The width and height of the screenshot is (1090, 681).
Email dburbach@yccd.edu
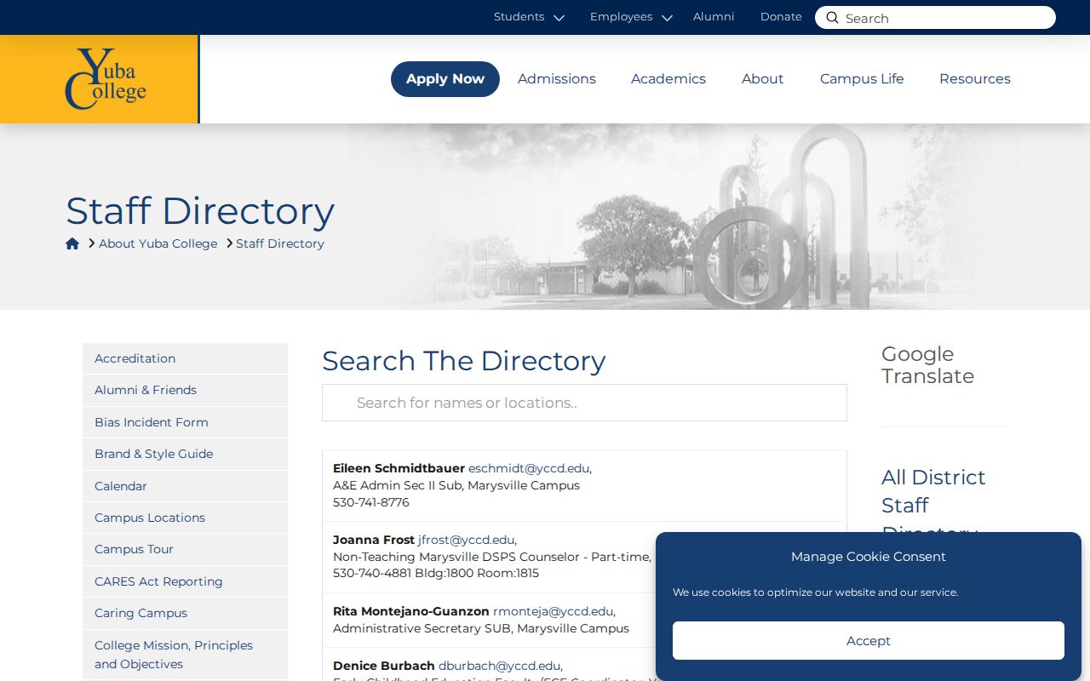pyautogui.click(x=500, y=666)
